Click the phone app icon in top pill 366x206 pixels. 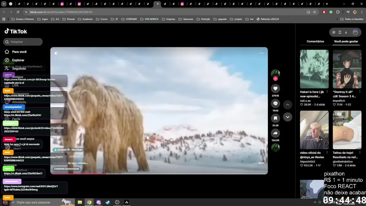coord(340,32)
